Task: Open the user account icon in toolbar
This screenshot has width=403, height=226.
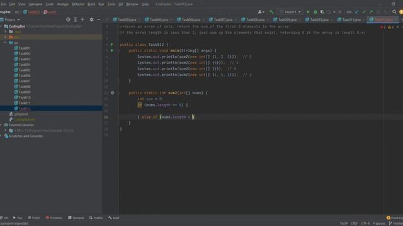Action: (261, 12)
